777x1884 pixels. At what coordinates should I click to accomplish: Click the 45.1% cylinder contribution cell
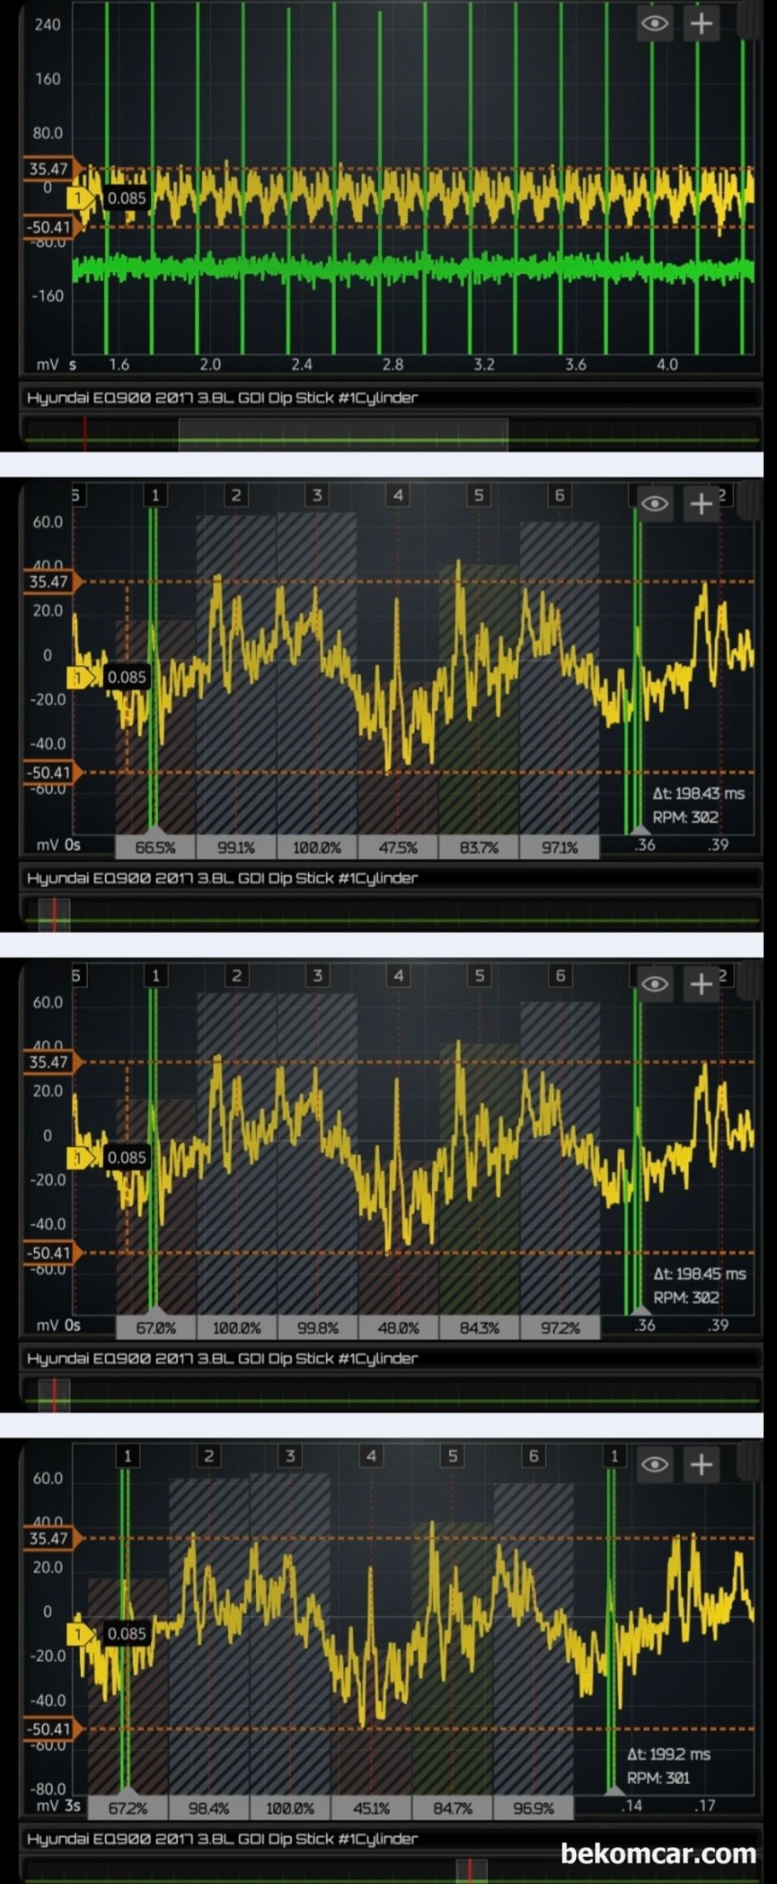pos(371,1808)
